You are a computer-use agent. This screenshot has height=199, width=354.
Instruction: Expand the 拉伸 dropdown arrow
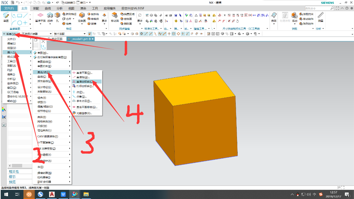pyautogui.click(x=50, y=24)
